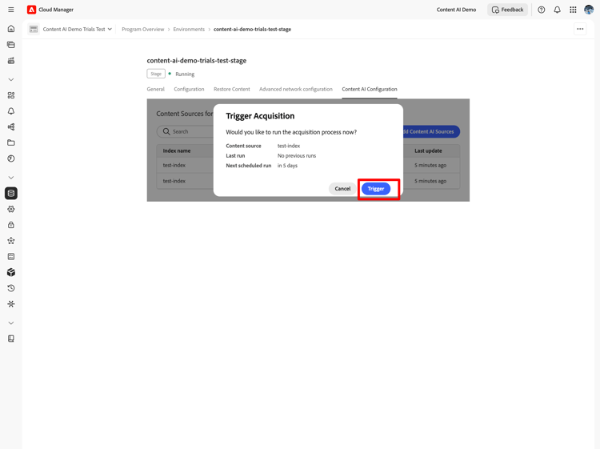This screenshot has height=449, width=600.
Task: Click the Add Content AI Sources button
Action: (430, 132)
